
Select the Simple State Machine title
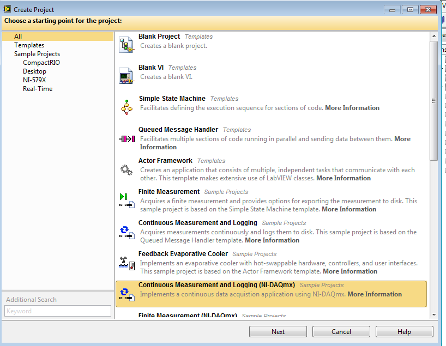point(172,99)
